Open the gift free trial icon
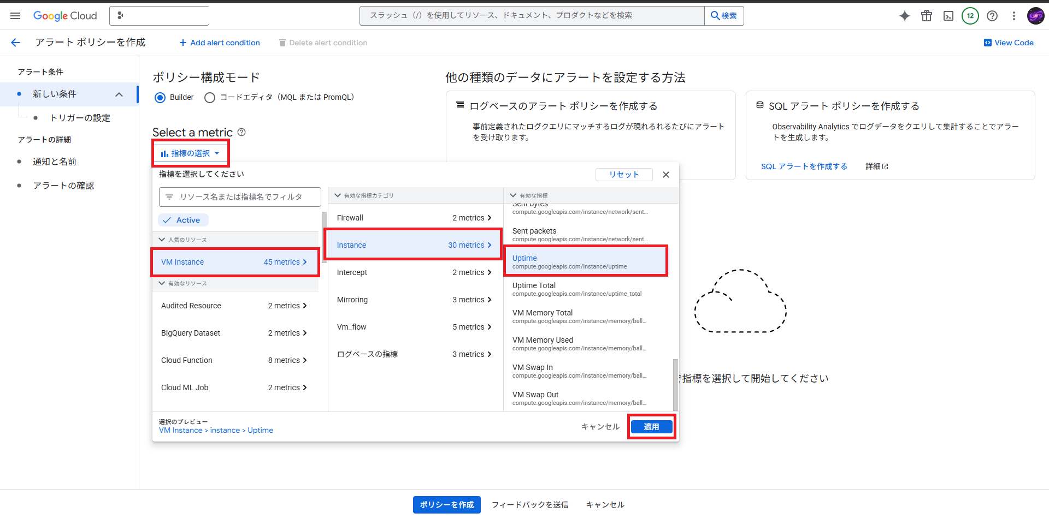 [927, 16]
